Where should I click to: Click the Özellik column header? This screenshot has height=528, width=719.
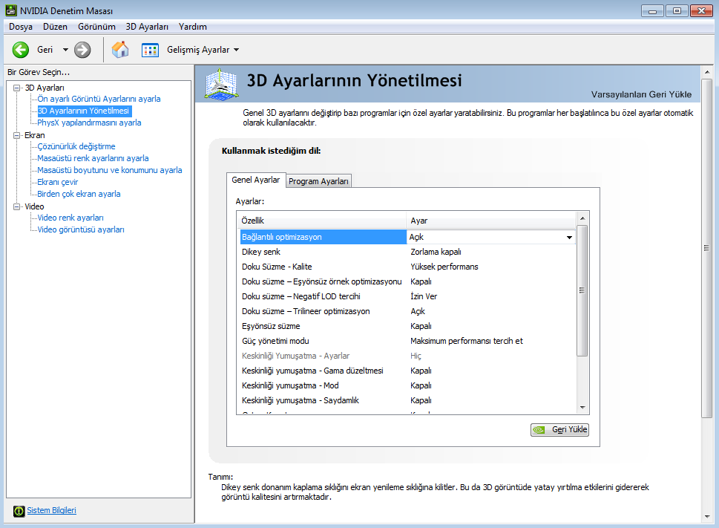click(322, 221)
